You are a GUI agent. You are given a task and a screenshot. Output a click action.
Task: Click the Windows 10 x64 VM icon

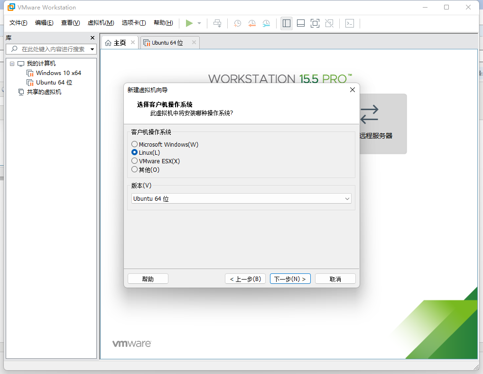(30, 73)
